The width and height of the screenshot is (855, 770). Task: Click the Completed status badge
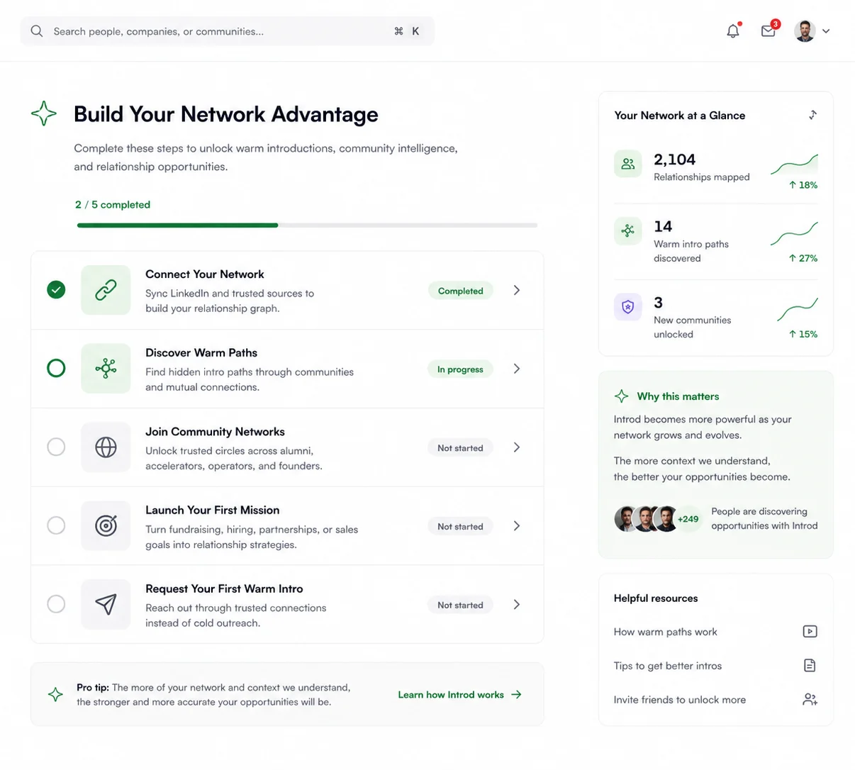click(x=461, y=291)
